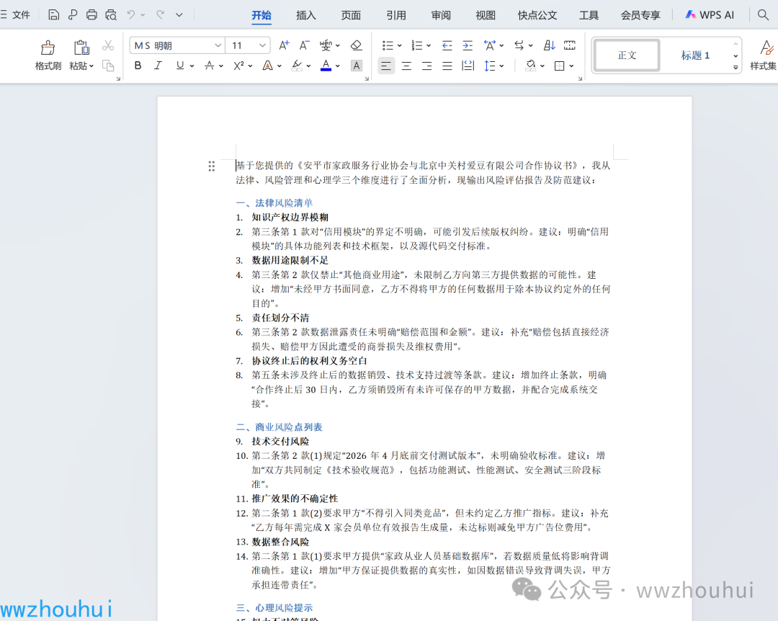Expand the 粘贴 paste options dropdown

pos(91,66)
